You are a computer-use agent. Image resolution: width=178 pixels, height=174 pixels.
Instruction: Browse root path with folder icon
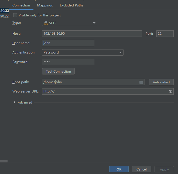click(141, 82)
